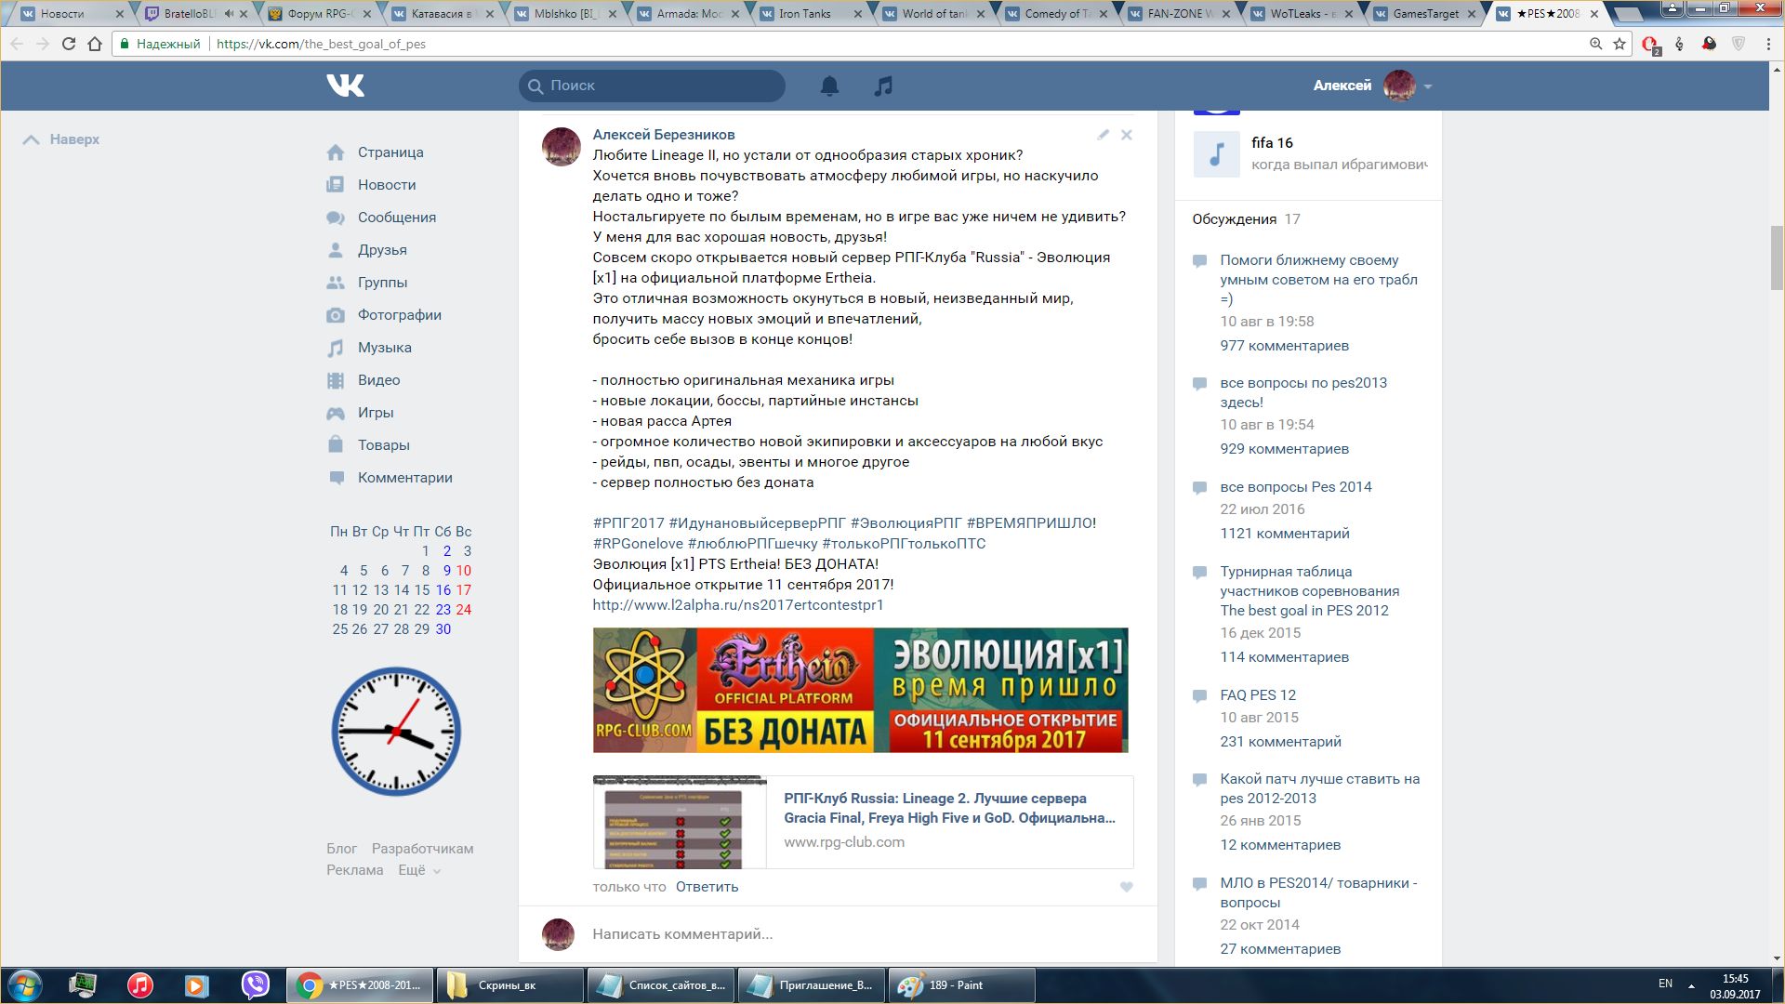This screenshot has height=1004, width=1785.
Task: Expand the Алексей profile dropdown arrow
Action: [1428, 86]
